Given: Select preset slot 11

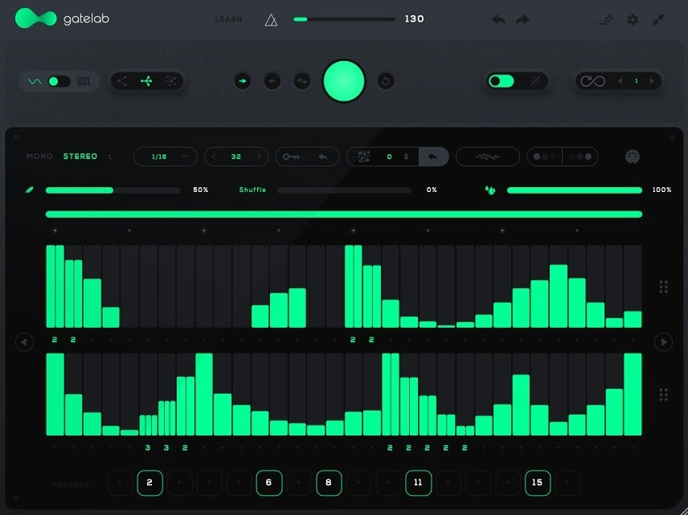Looking at the screenshot, I should pos(418,483).
